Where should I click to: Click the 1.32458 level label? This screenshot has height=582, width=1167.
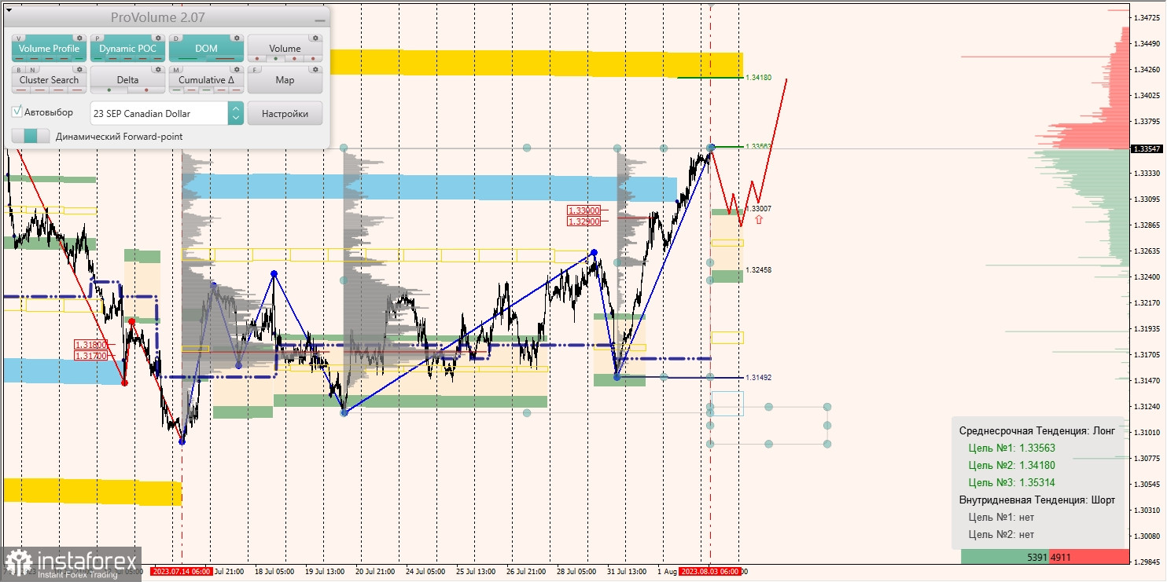[x=759, y=269]
